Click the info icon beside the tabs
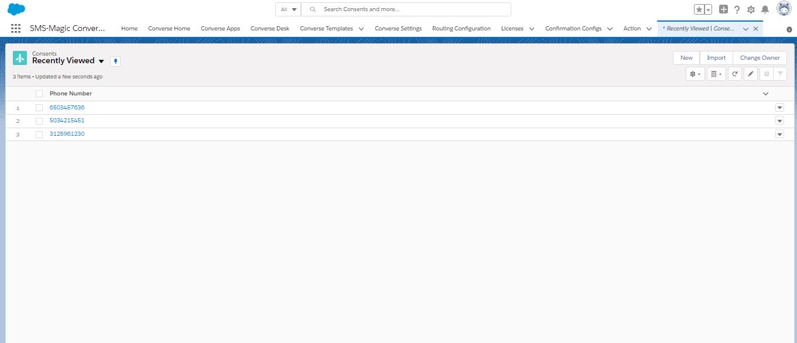This screenshot has height=343, width=797. click(x=789, y=29)
